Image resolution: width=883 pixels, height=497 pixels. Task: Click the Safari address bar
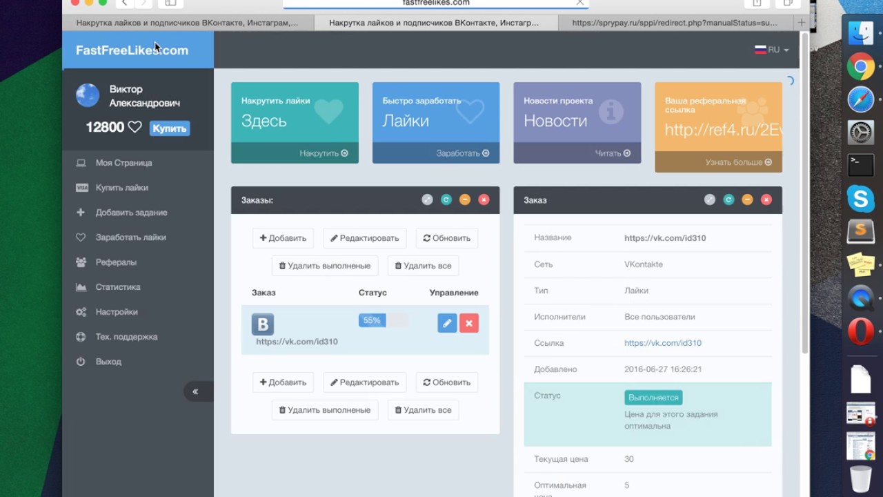point(435,3)
